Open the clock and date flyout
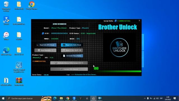Image resolution: width=179 pixels, height=101 pixels. pos(168,98)
